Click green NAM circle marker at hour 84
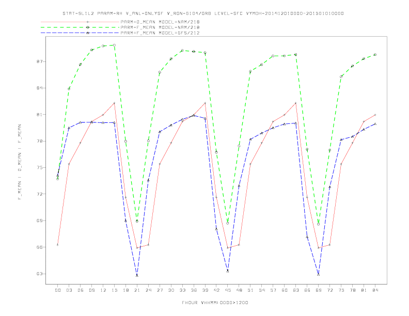Screen dimensions: 409x316 [x=375, y=55]
